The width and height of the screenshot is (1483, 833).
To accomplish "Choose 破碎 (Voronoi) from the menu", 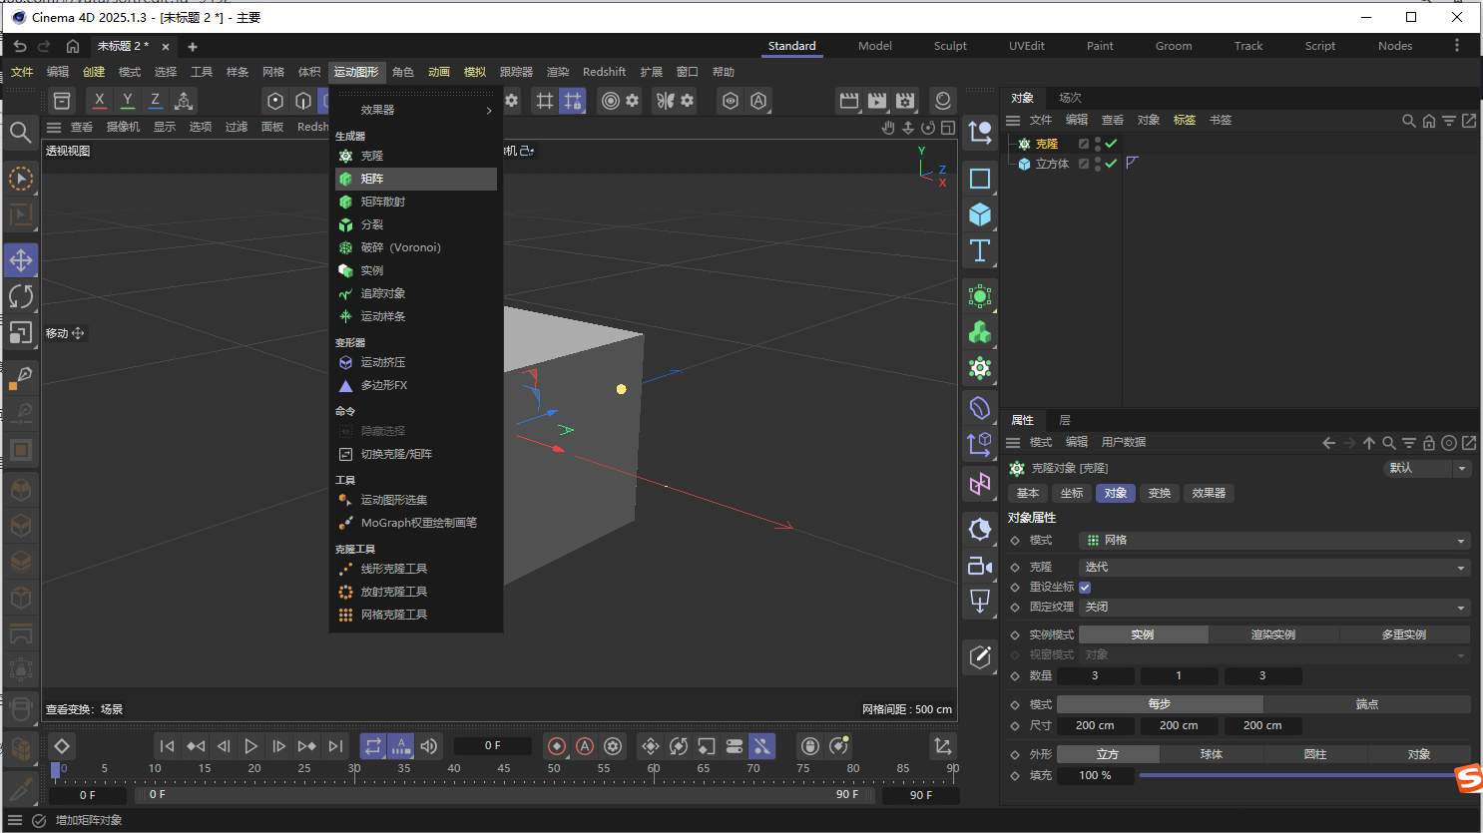I will click(x=416, y=247).
